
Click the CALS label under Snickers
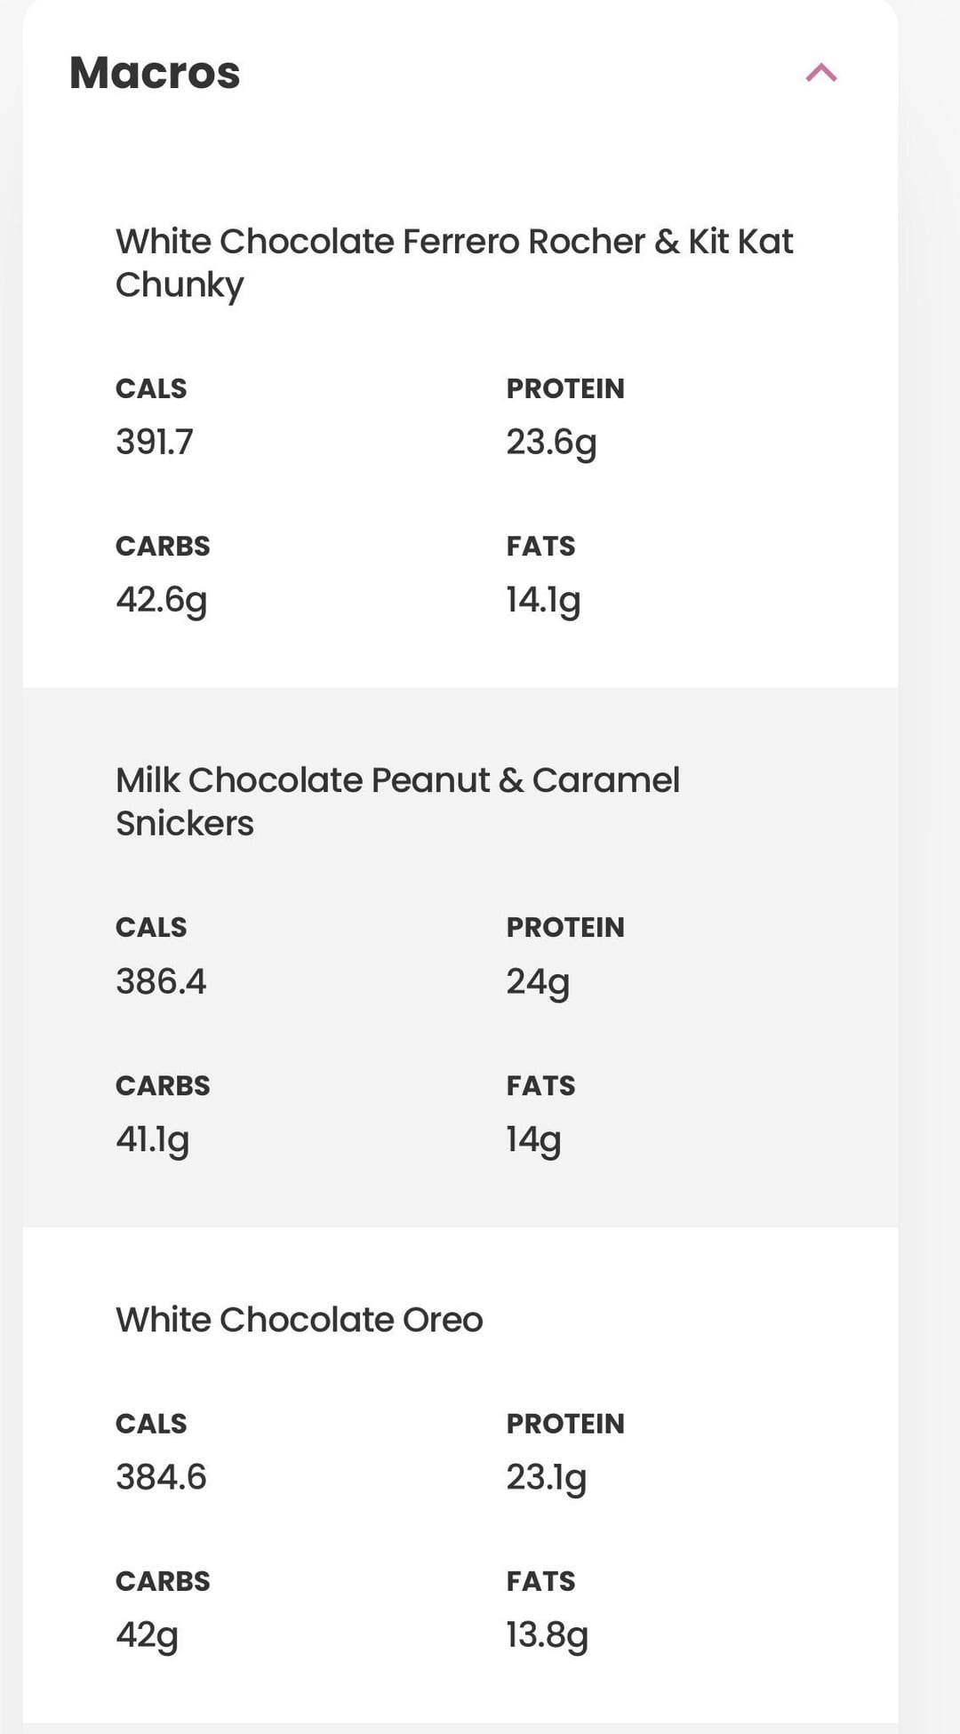pyautogui.click(x=151, y=927)
